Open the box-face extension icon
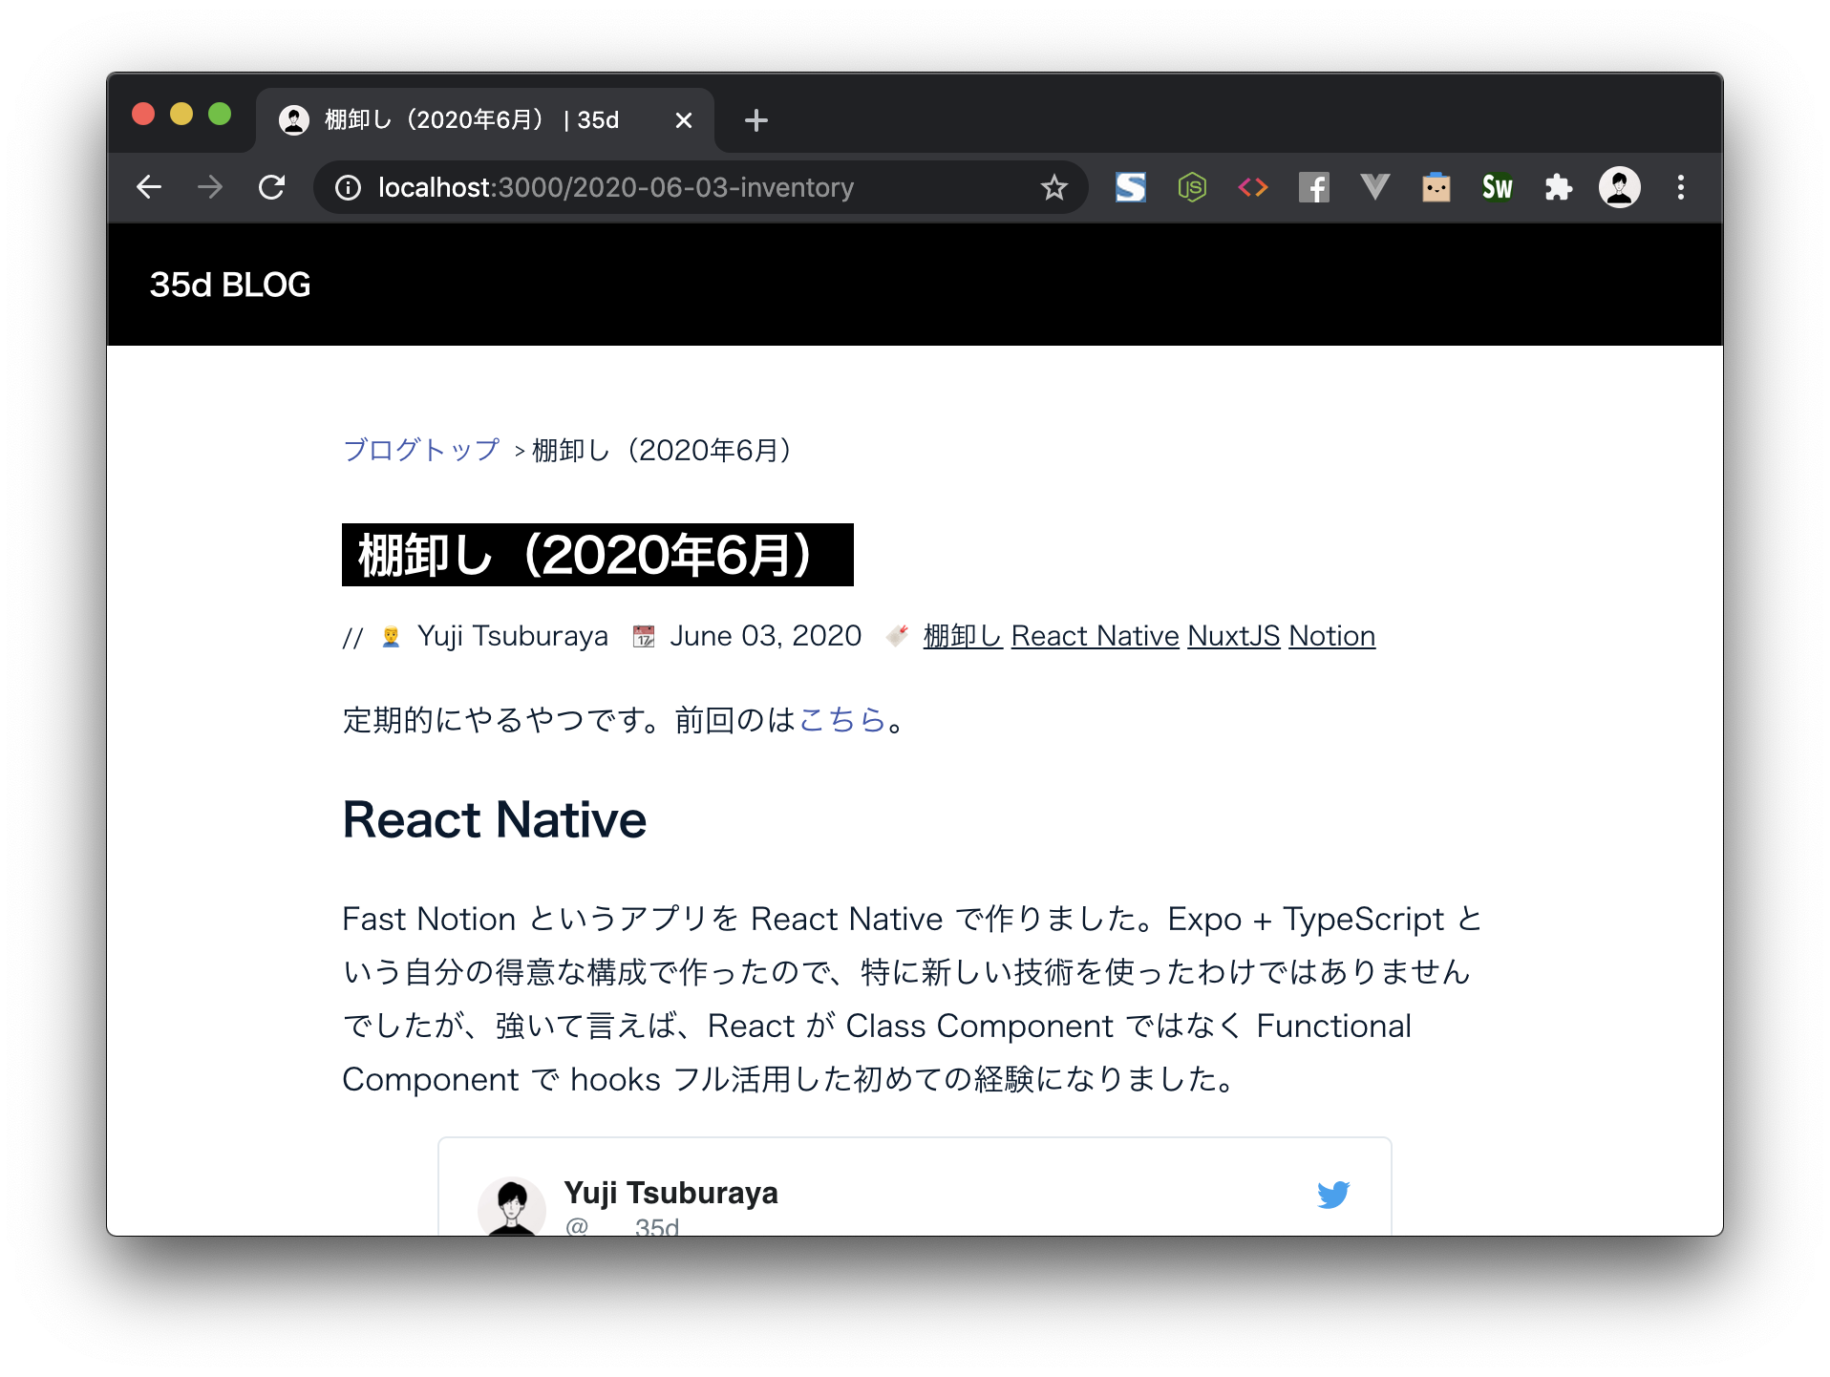 pos(1436,187)
